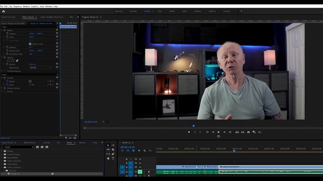Open the Blend Mode dropdown
This screenshot has width=323, height=181.
40,67
